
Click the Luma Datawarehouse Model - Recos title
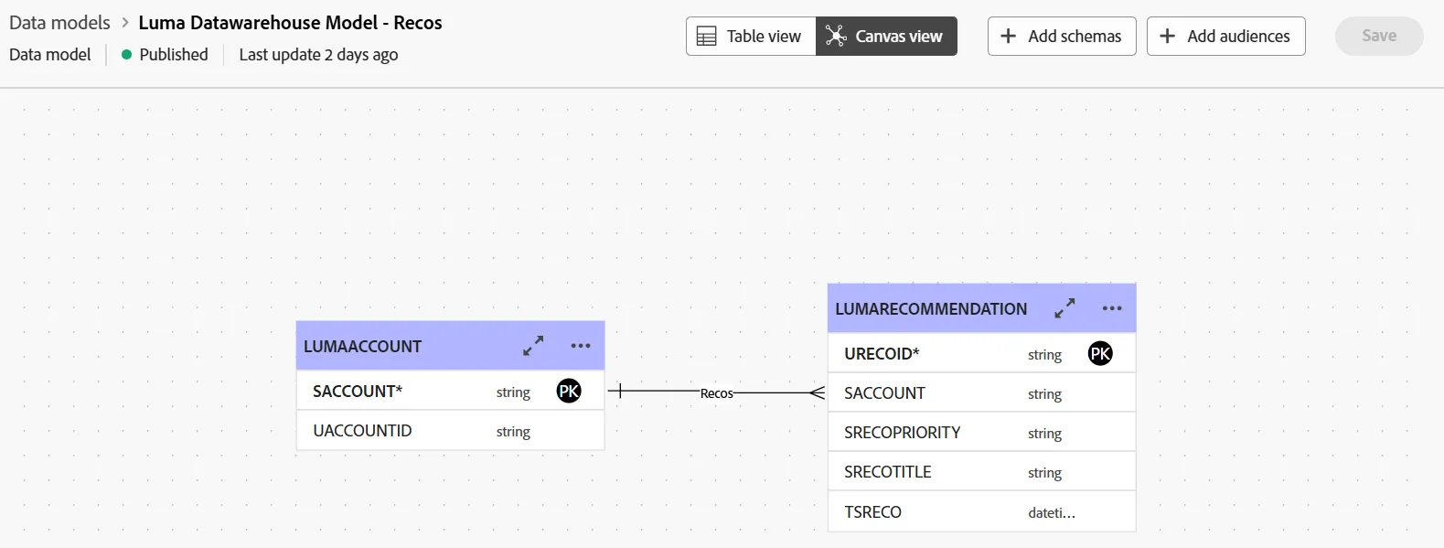290,23
